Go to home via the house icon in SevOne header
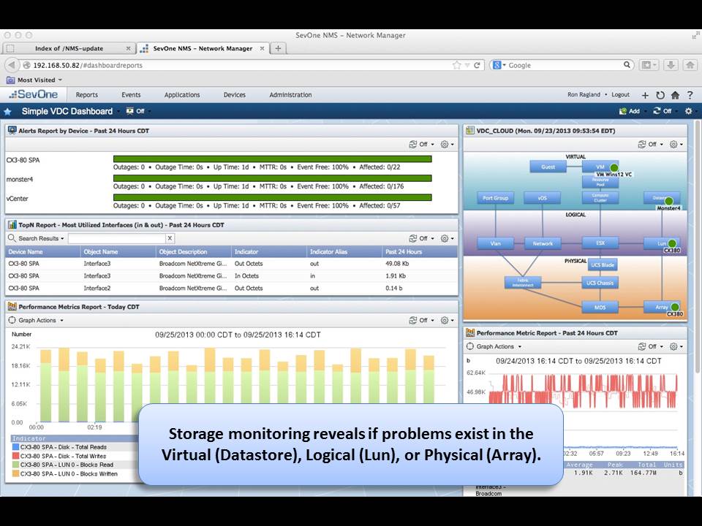This screenshot has width=702, height=526. [675, 95]
